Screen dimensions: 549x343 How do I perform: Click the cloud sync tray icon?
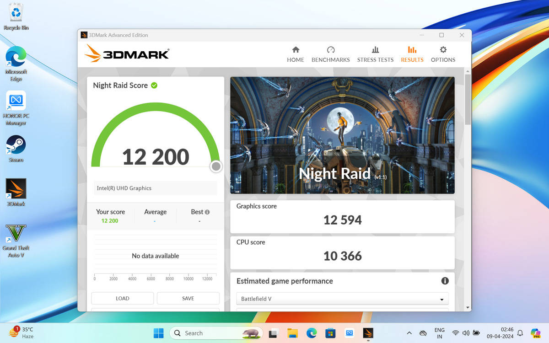(423, 333)
